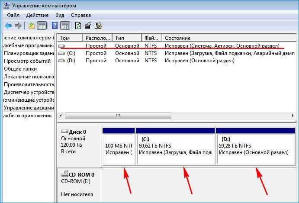
Task: Toggle the console tree pane button
Action: [42, 26]
